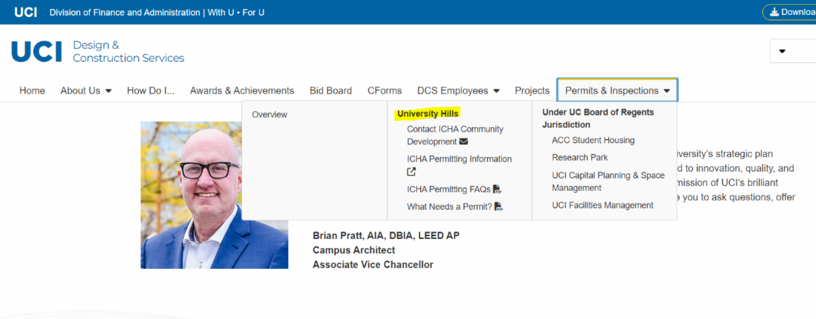
Task: Open the Awards & Achievements page
Action: point(242,90)
